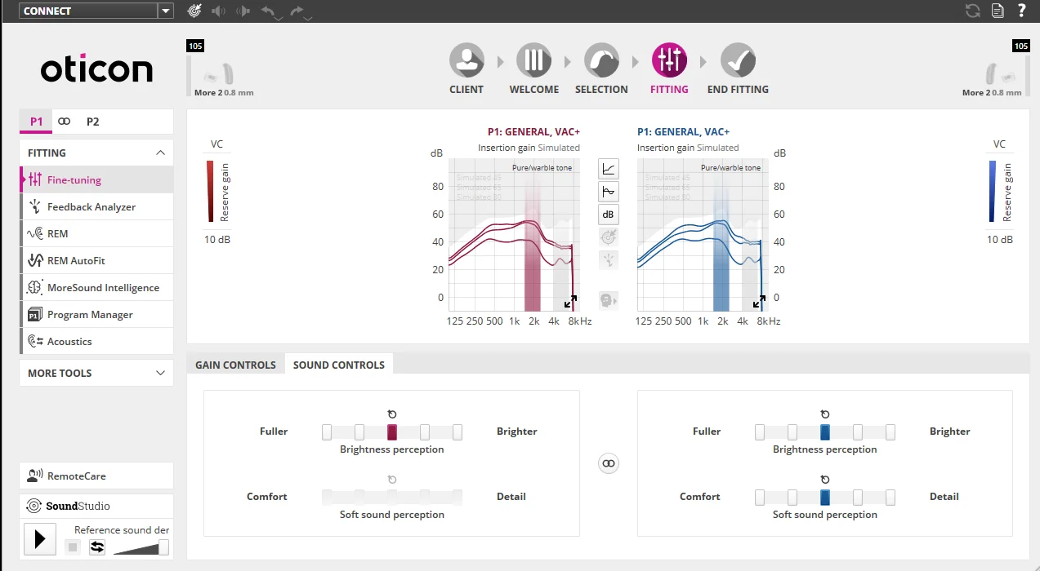Toggle the link icon between P1 and P2
1040x571 pixels.
65,122
